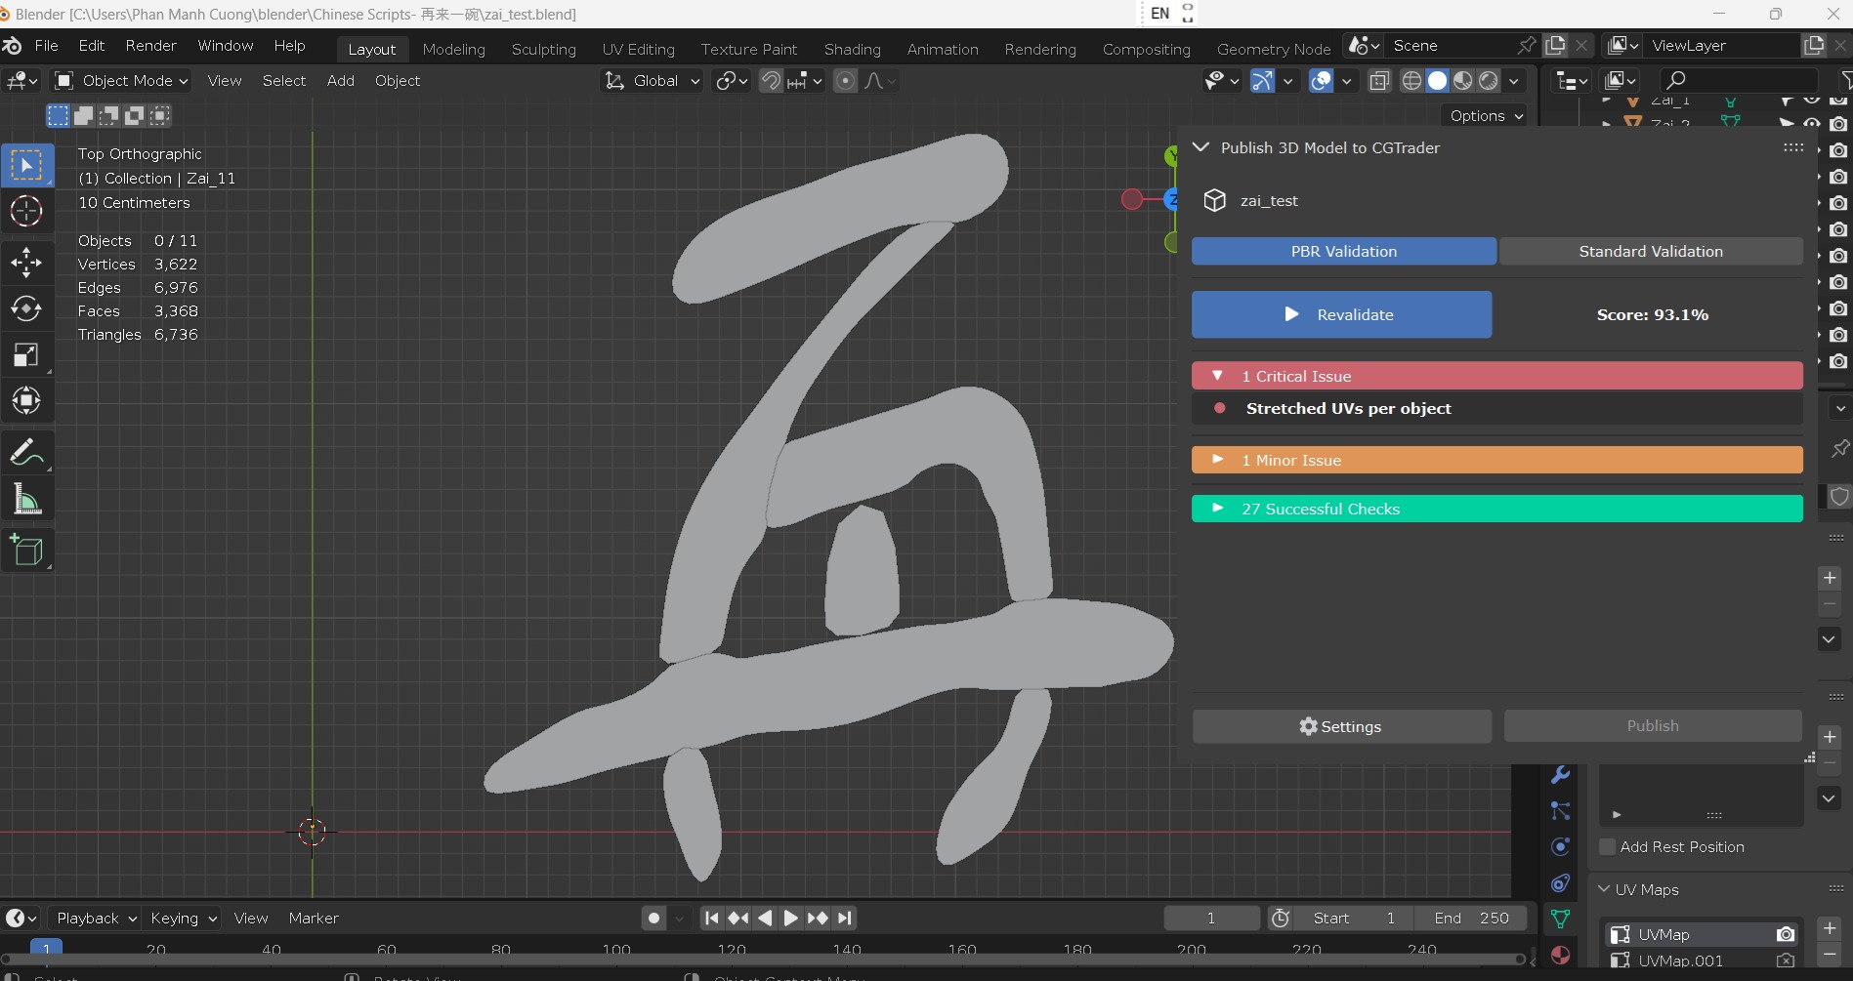Image resolution: width=1853 pixels, height=981 pixels.
Task: Switch to solid viewport shading
Action: (1437, 81)
